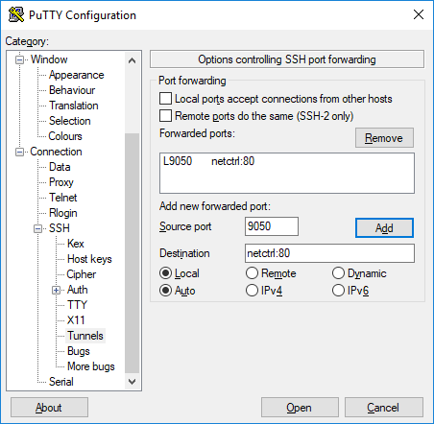Image resolution: width=434 pixels, height=424 pixels.
Task: Collapse the SSH tree node
Action: coord(38,228)
